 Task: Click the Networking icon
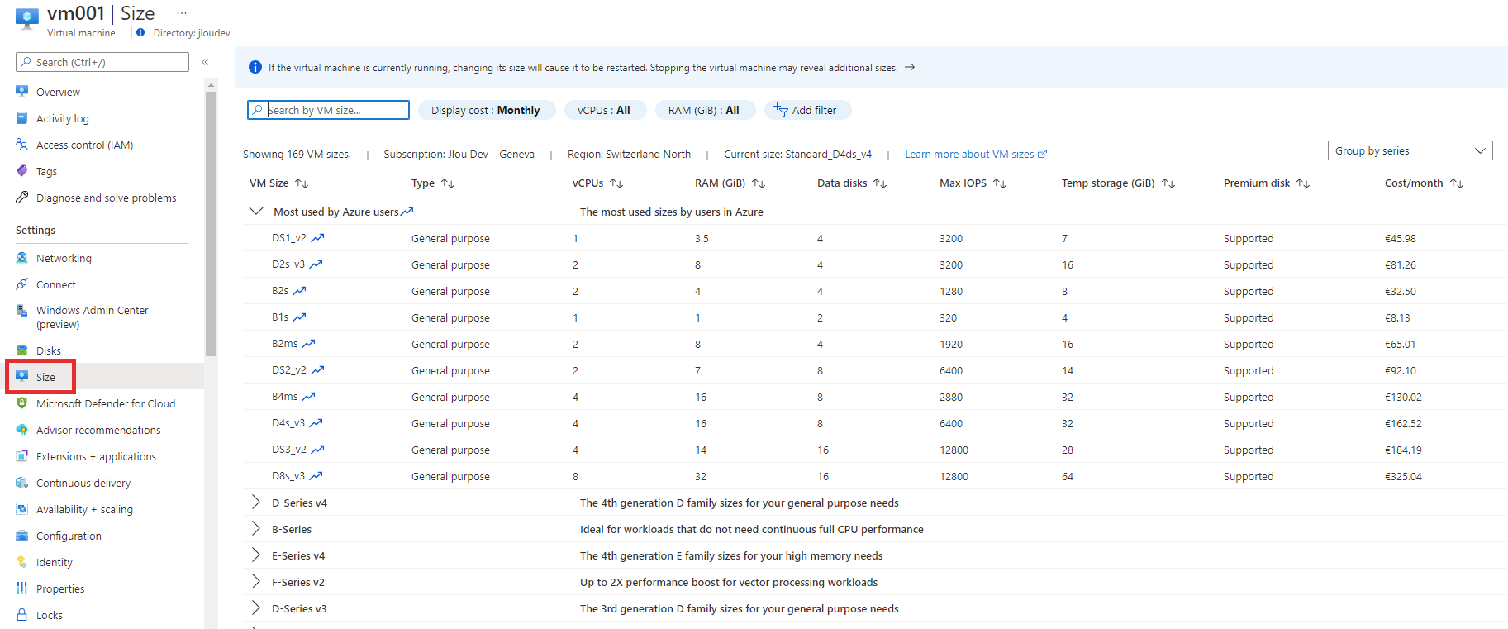click(22, 258)
